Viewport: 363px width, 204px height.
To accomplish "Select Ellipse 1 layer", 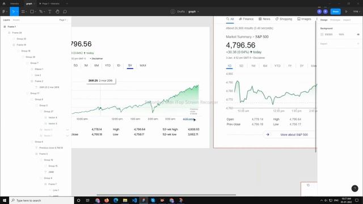I will (39, 69).
